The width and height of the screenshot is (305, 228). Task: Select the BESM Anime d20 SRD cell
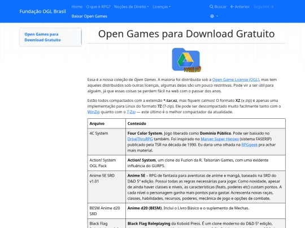pyautogui.click(x=107, y=211)
